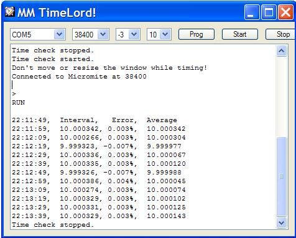Click the vertical scrollbar thumb
The image size is (296, 238).
(282, 176)
